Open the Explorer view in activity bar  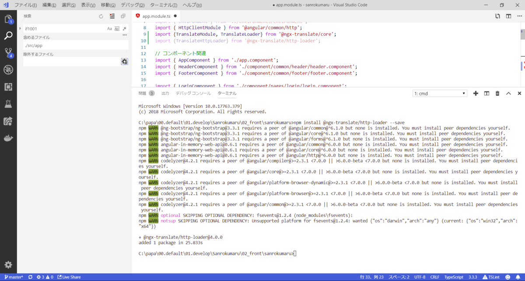(8, 19)
